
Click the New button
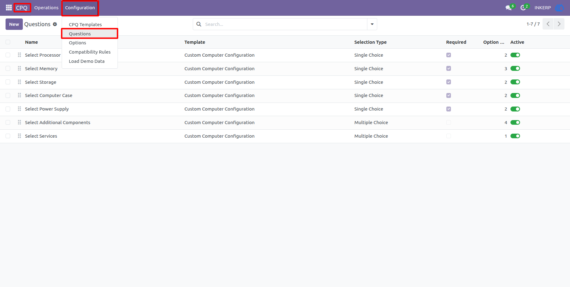pyautogui.click(x=14, y=24)
